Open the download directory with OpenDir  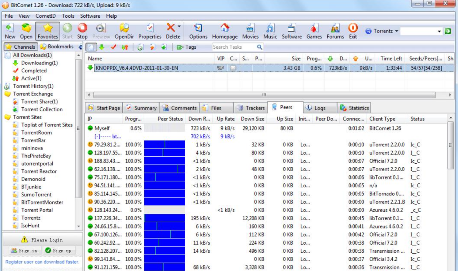[x=124, y=31]
